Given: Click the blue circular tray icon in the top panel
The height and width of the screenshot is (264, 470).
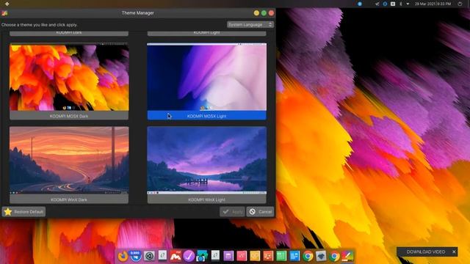Looking at the screenshot, I should [360, 4].
